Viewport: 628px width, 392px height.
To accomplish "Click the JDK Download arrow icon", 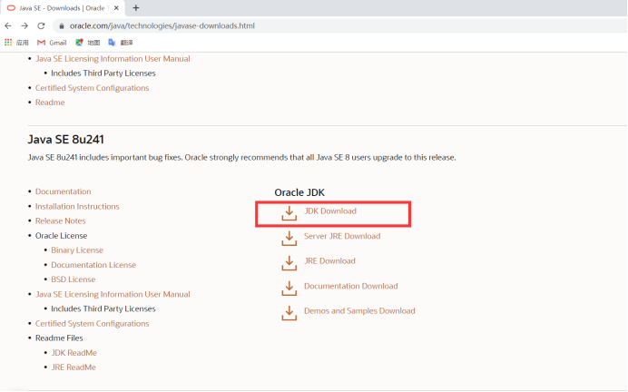I will [x=289, y=213].
